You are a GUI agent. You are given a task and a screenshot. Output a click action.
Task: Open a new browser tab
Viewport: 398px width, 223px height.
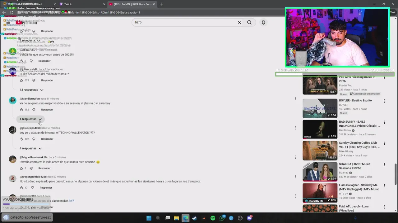point(161,4)
